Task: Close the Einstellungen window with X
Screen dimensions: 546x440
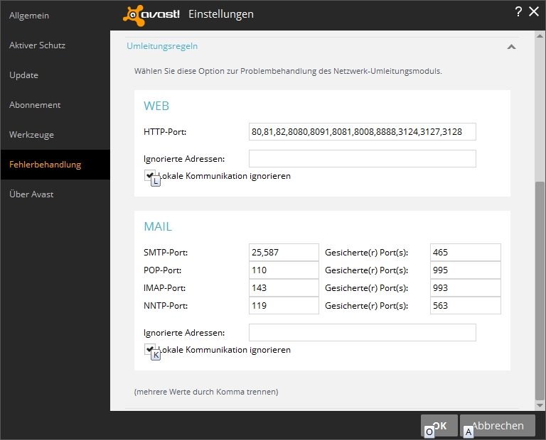Action: 534,11
